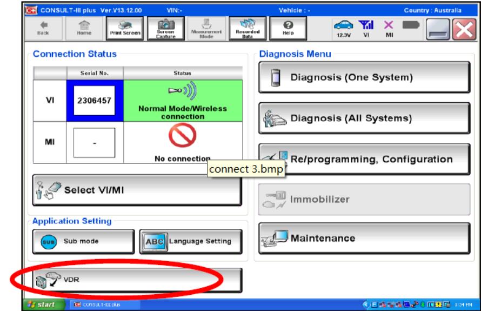Select VI serial number 2306457

point(95,101)
